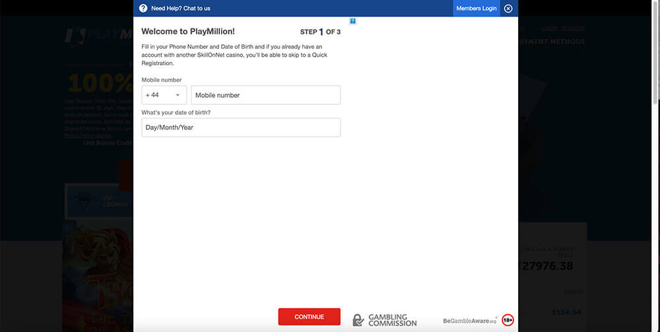Expand the +44 country code dropdown
The height and width of the screenshot is (332, 660).
coord(164,95)
